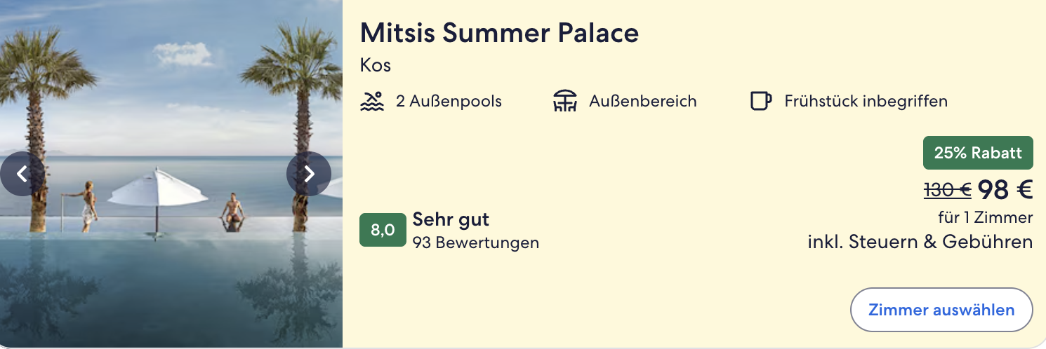Click the 2 Außenpools amenity label
Viewport: 1046px width, 349px height.
[449, 102]
